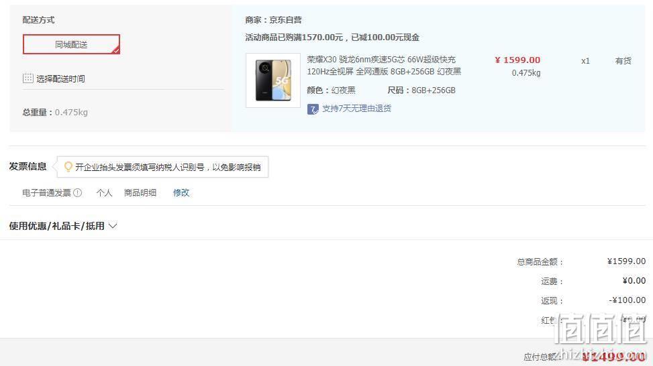653x366 pixels.
Task: Click the 商家：京东自营 merchant label
Action: click(x=273, y=19)
